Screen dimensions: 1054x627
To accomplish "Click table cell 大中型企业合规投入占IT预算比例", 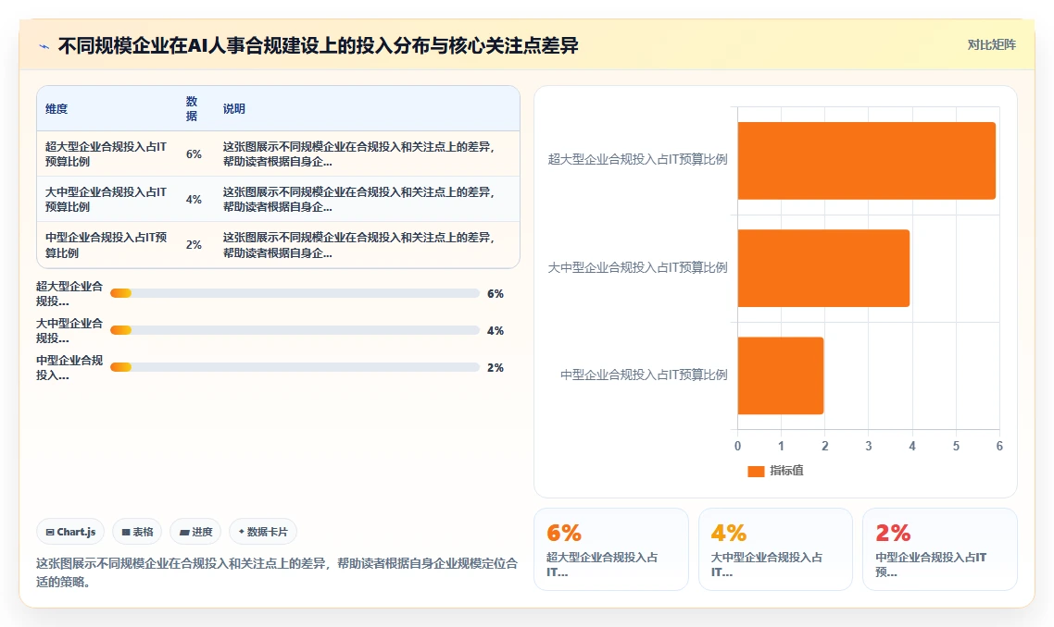I will coord(107,200).
